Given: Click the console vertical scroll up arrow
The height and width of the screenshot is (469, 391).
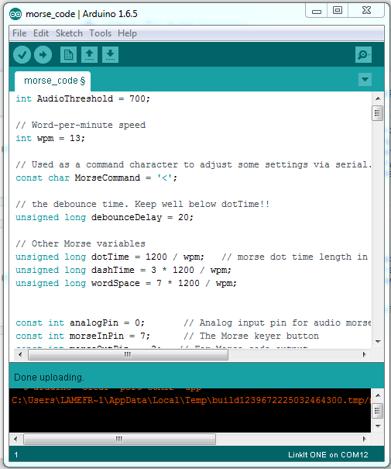Looking at the screenshot, I should [x=378, y=395].
